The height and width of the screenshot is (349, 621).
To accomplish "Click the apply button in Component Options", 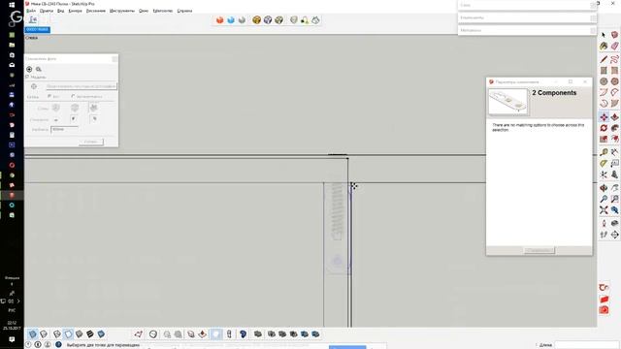I will point(539,250).
